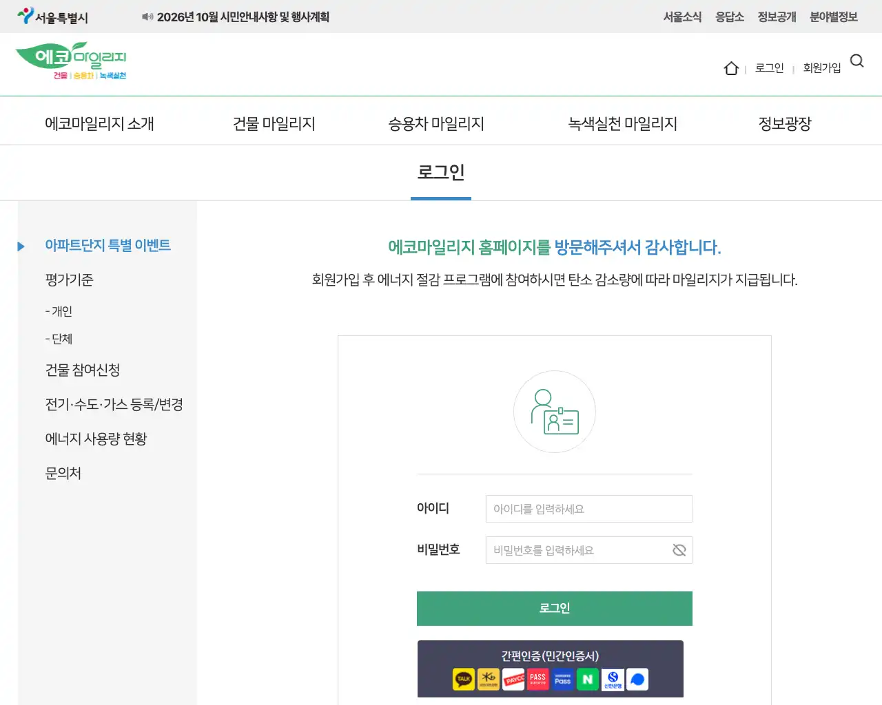Click the home icon in the header
This screenshot has width=882, height=705.
pos(731,68)
